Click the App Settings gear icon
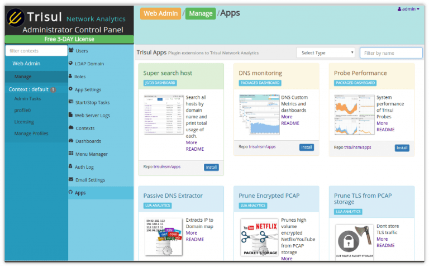The image size is (429, 267). point(71,89)
